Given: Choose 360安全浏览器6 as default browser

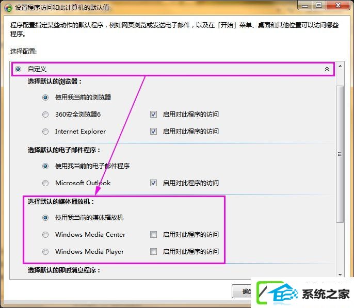Looking at the screenshot, I should point(45,115).
